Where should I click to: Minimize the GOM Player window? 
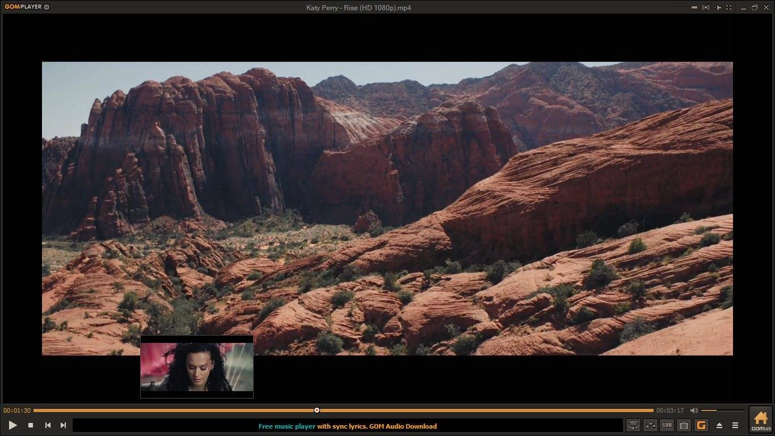pos(743,7)
